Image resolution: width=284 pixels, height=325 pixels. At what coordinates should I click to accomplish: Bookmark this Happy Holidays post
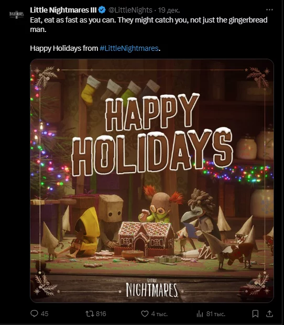[x=255, y=313]
